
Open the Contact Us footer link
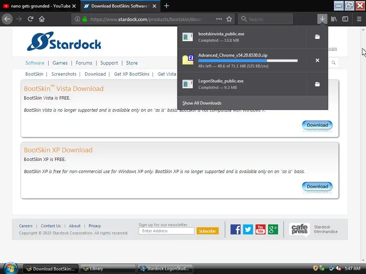[51, 226]
